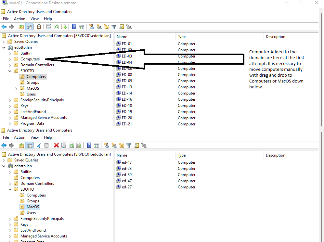Select Domain Controllers in upper tree
324x242 pixels.
37,65
